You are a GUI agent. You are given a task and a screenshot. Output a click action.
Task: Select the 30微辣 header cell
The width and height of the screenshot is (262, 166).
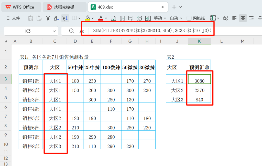point(147,67)
